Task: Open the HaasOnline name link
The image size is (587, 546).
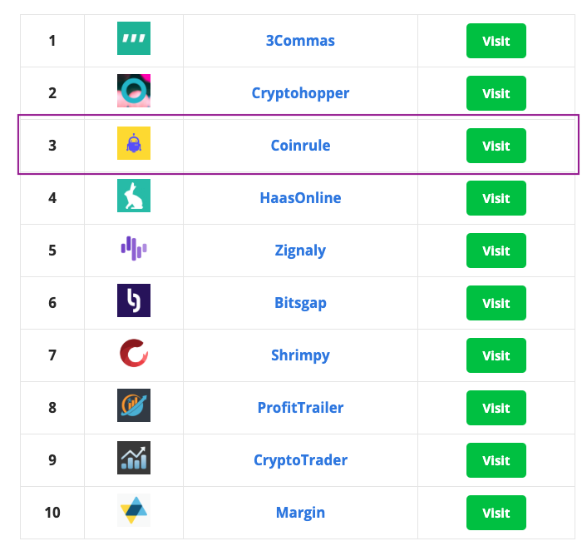Action: click(300, 198)
